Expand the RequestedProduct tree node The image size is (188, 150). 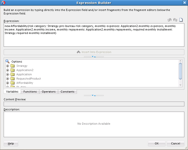click(x=8, y=79)
